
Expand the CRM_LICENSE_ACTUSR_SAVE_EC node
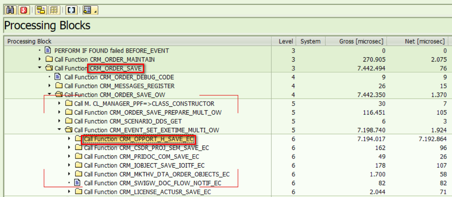click(x=69, y=191)
